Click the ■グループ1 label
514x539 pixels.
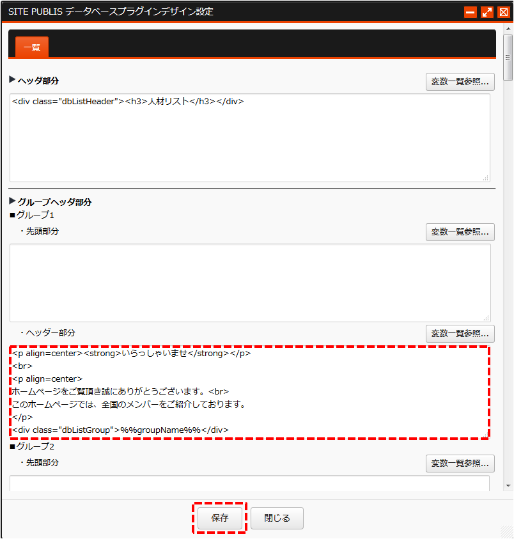click(x=32, y=215)
